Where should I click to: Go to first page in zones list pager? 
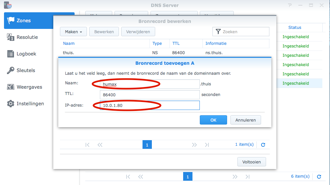point(128,177)
